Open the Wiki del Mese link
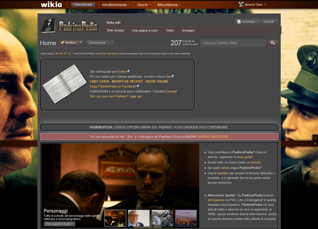The image size is (318, 229). 109,54
